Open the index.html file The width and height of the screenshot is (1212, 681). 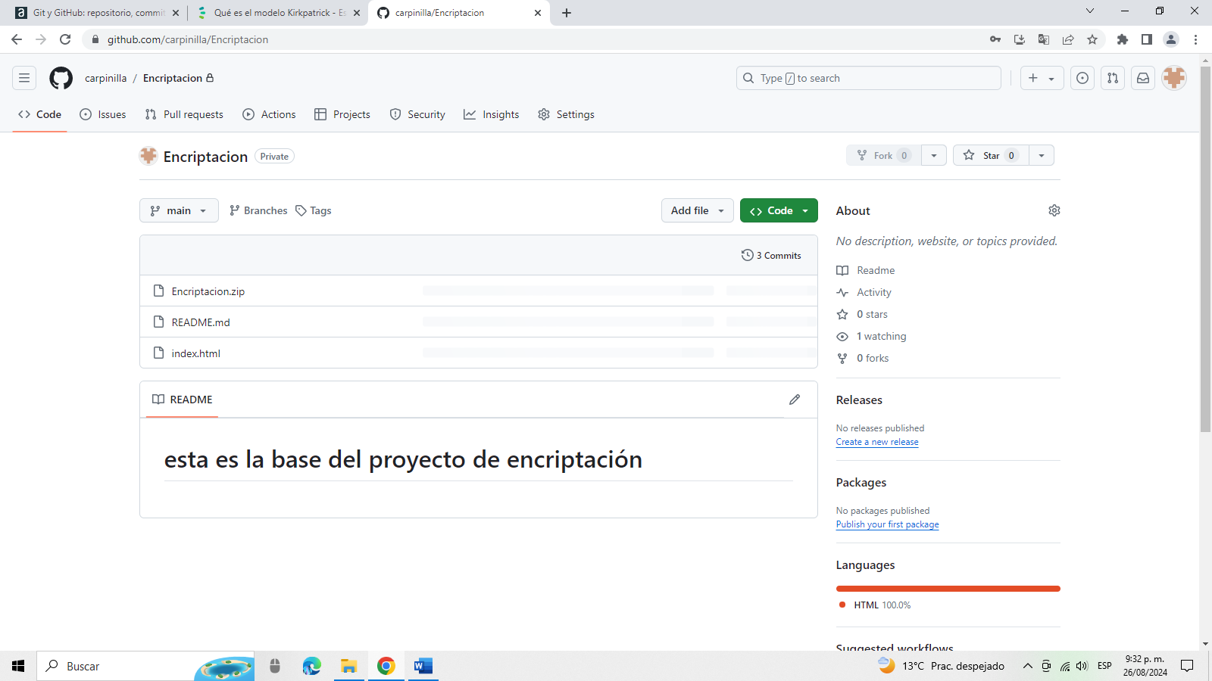coord(196,353)
